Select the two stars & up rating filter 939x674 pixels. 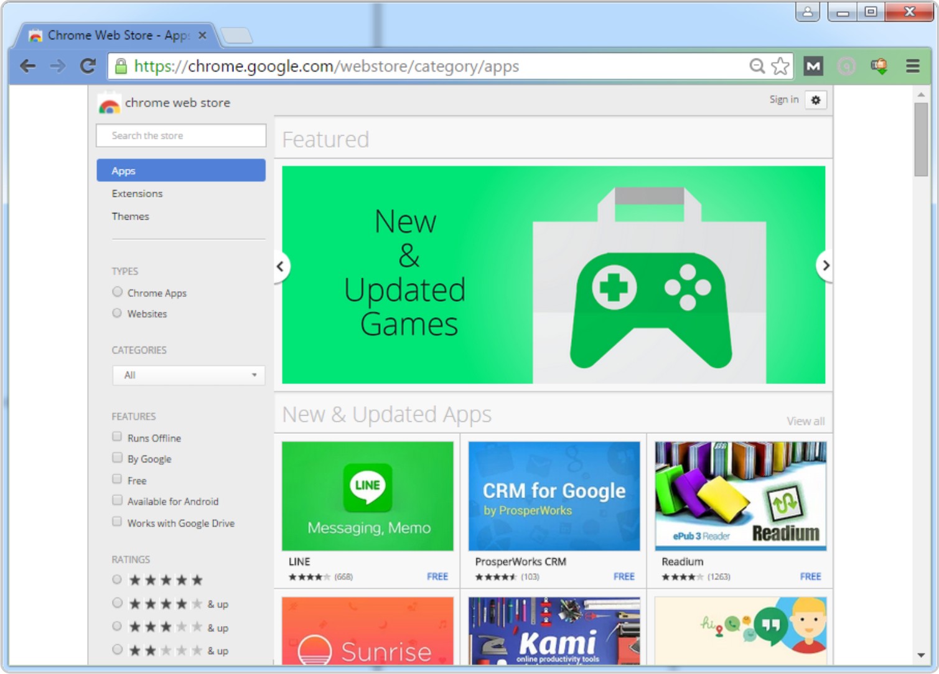[x=117, y=650]
